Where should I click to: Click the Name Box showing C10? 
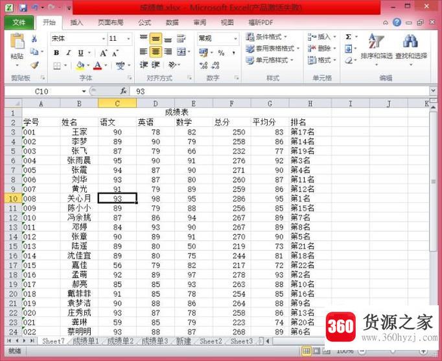pos(41,91)
